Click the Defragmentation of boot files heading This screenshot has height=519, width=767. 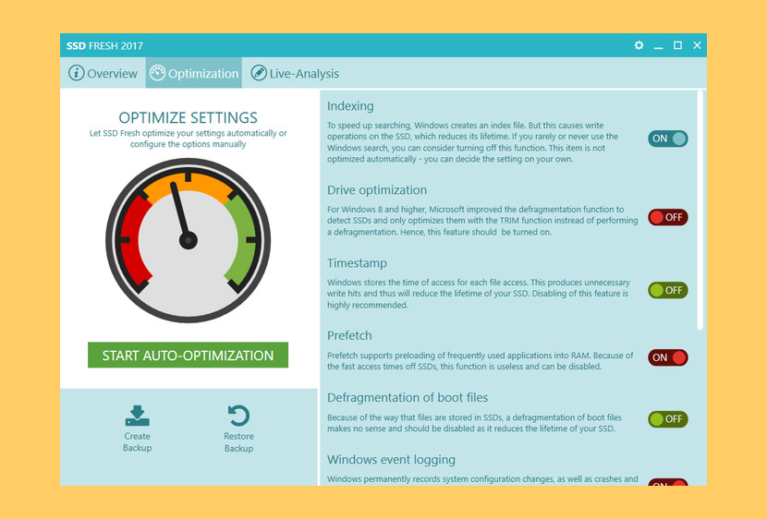408,397
